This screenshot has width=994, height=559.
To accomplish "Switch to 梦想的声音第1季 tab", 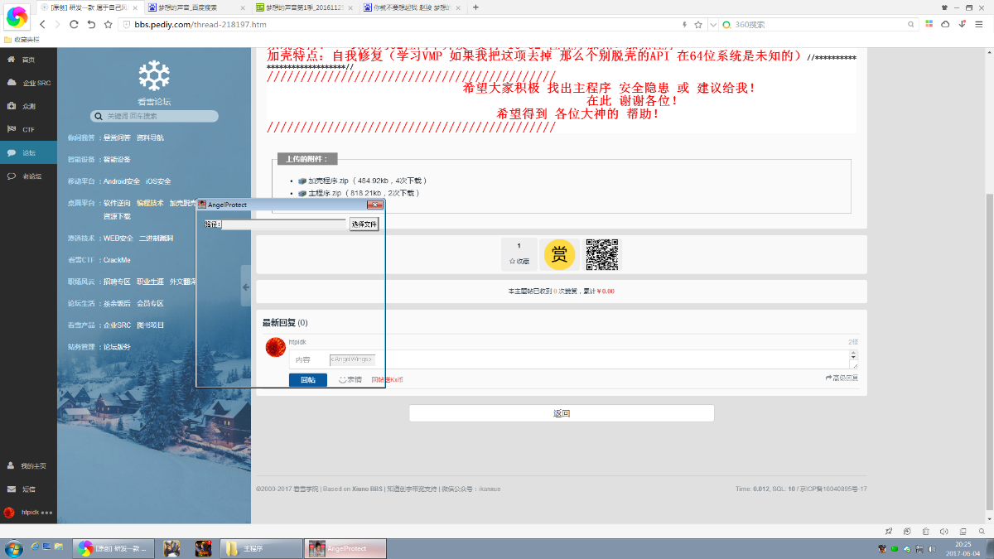I will click(305, 7).
